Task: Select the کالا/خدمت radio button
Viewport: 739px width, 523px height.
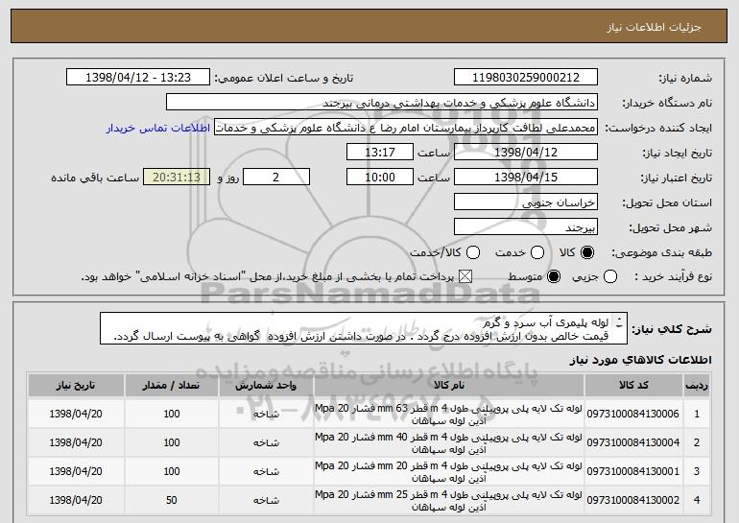Action: coord(473,252)
